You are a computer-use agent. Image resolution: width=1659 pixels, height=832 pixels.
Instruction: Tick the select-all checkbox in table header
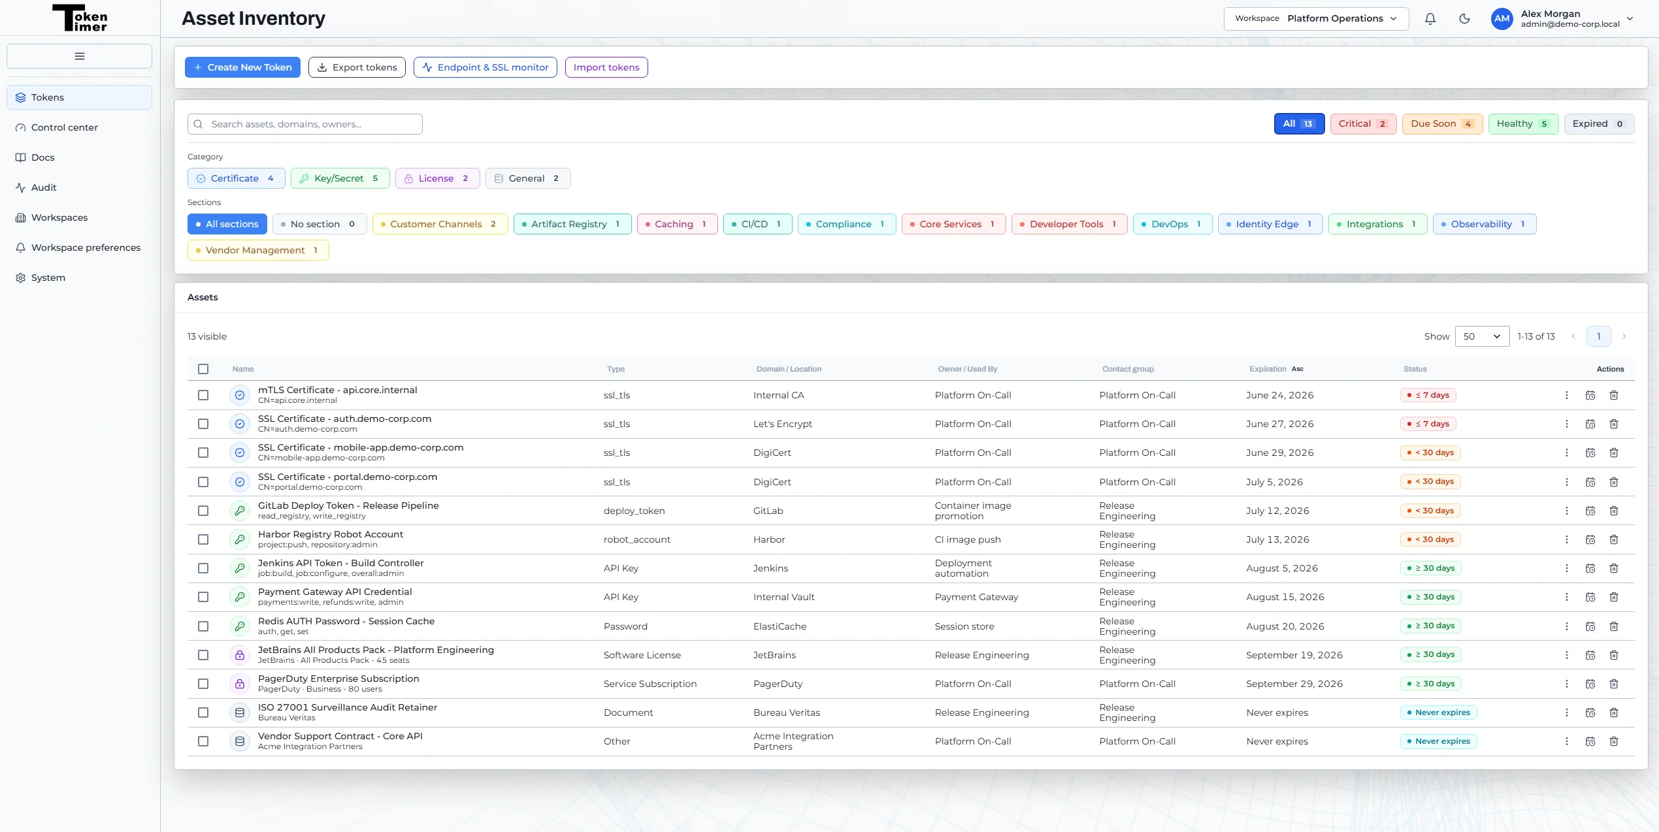(203, 369)
